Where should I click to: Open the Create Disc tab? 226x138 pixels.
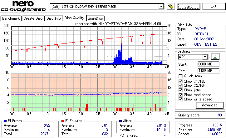point(33,18)
